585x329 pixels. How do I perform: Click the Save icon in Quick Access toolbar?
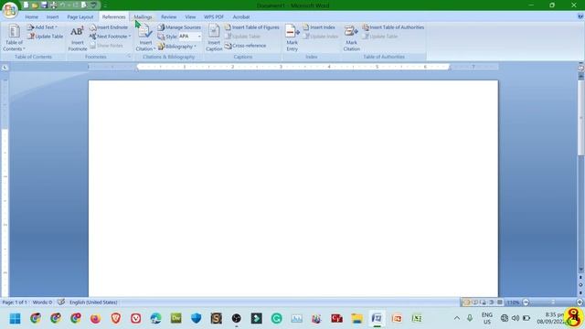[44, 5]
